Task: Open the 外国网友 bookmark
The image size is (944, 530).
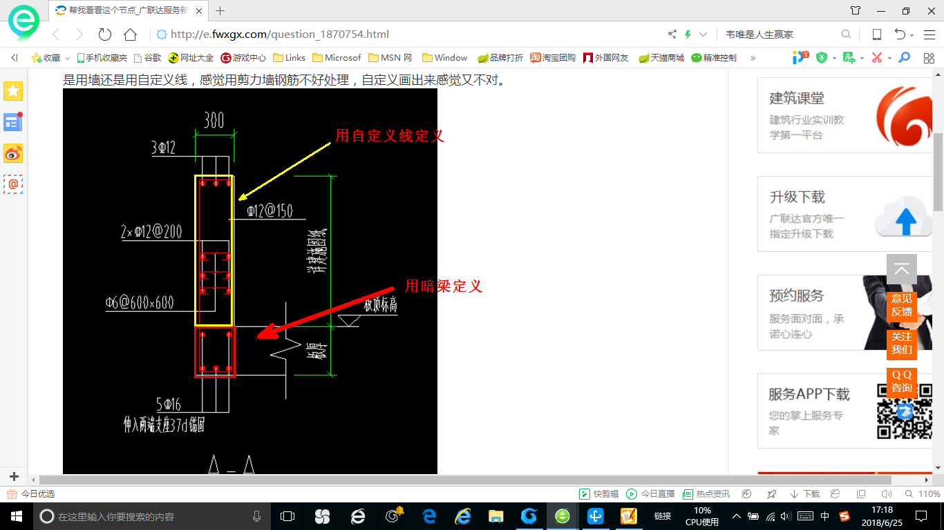Action: pyautogui.click(x=606, y=58)
